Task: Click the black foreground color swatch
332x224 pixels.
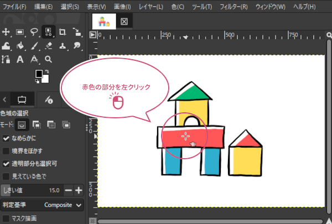Action: 39,74
